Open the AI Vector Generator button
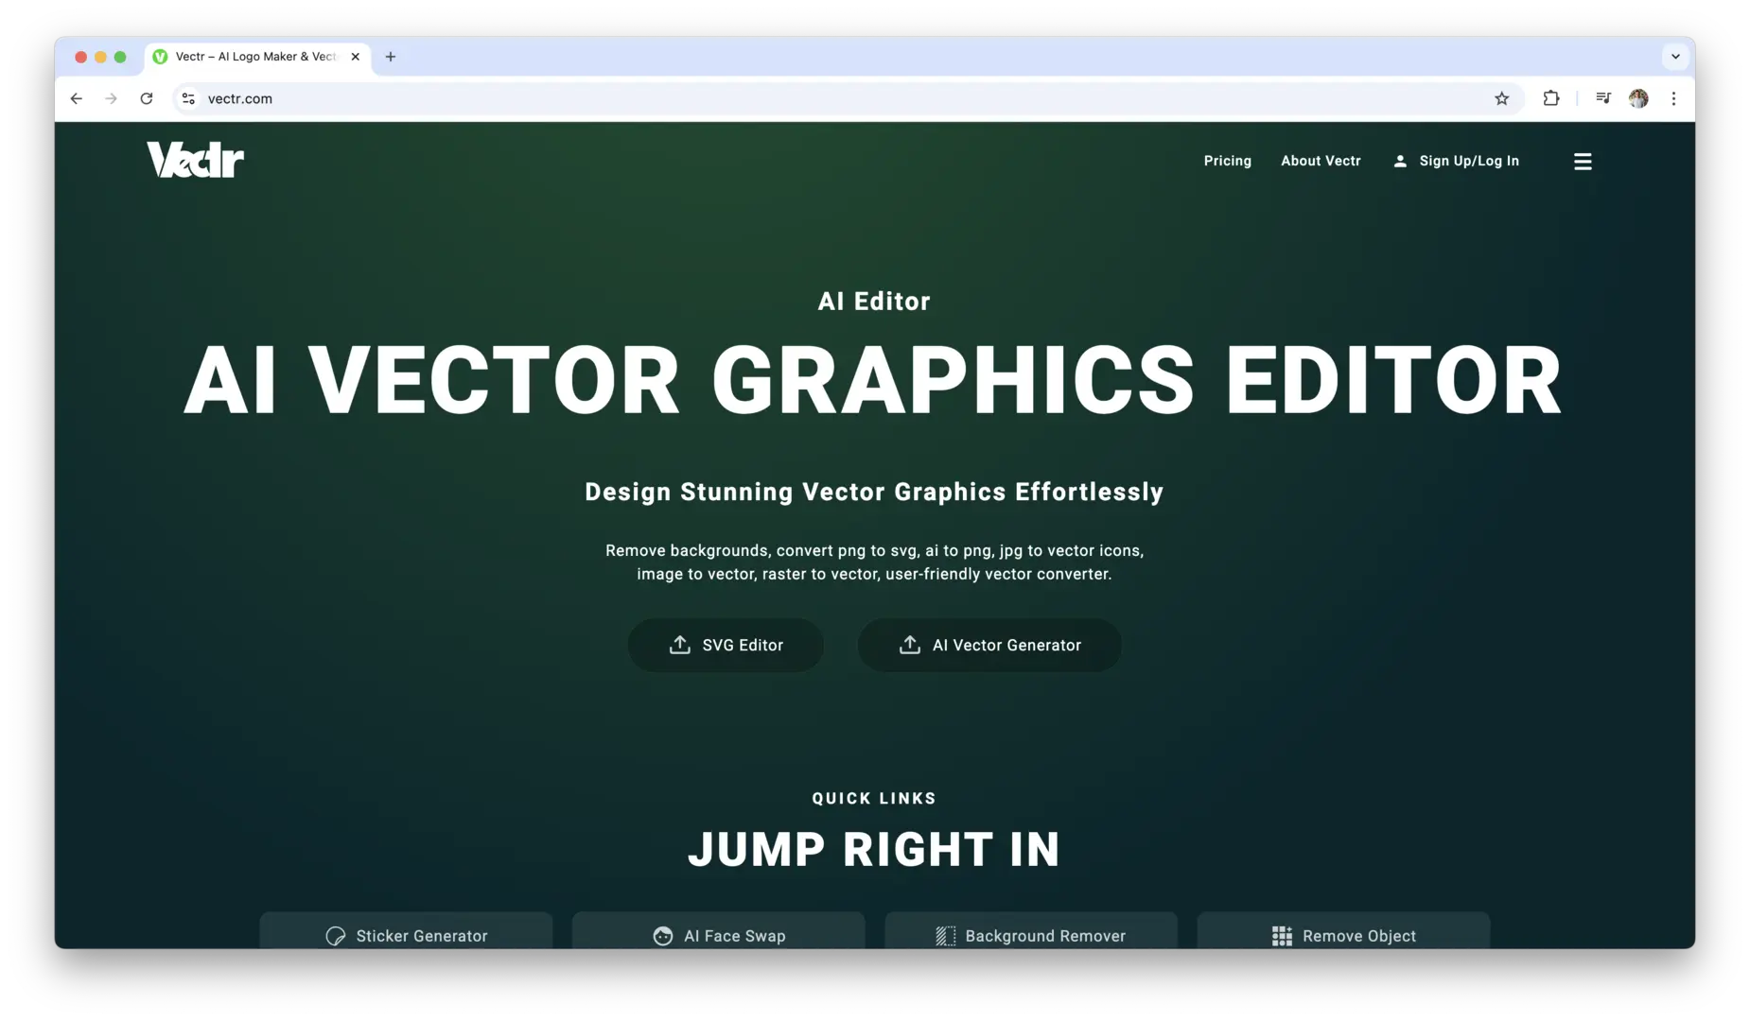 (989, 646)
